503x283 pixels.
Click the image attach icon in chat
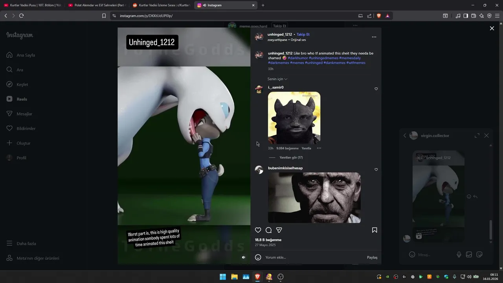coord(469,254)
